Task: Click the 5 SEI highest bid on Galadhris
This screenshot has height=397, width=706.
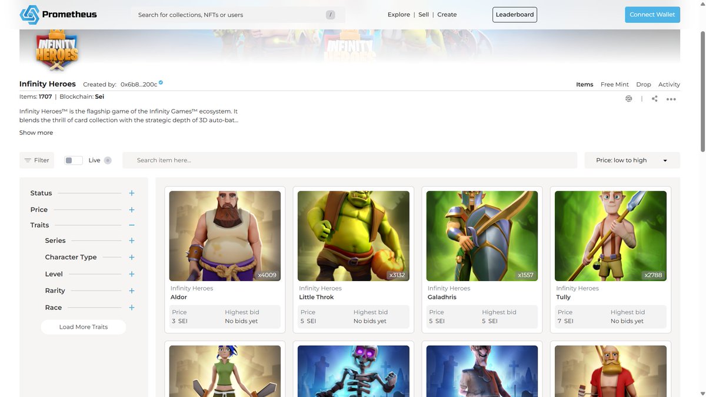Action: 489,321
